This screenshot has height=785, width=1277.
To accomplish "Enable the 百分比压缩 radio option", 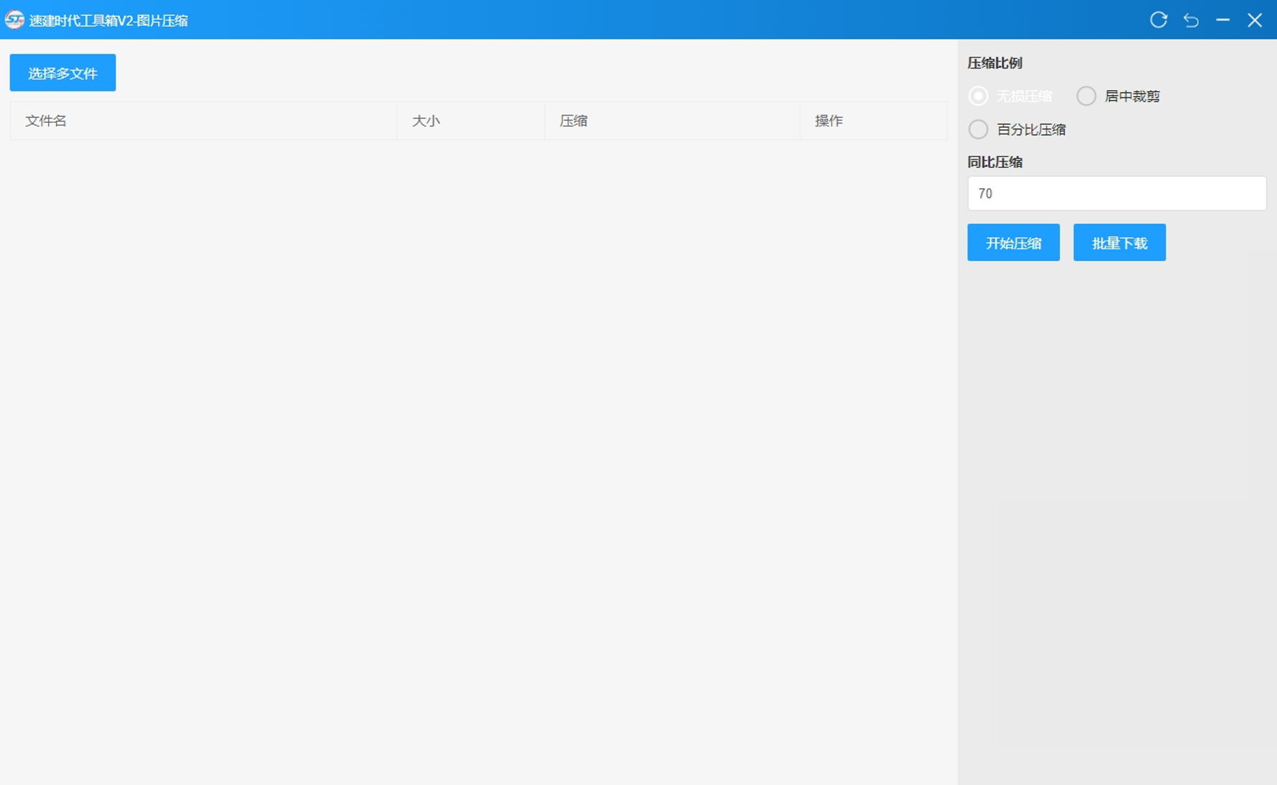I will click(x=979, y=129).
